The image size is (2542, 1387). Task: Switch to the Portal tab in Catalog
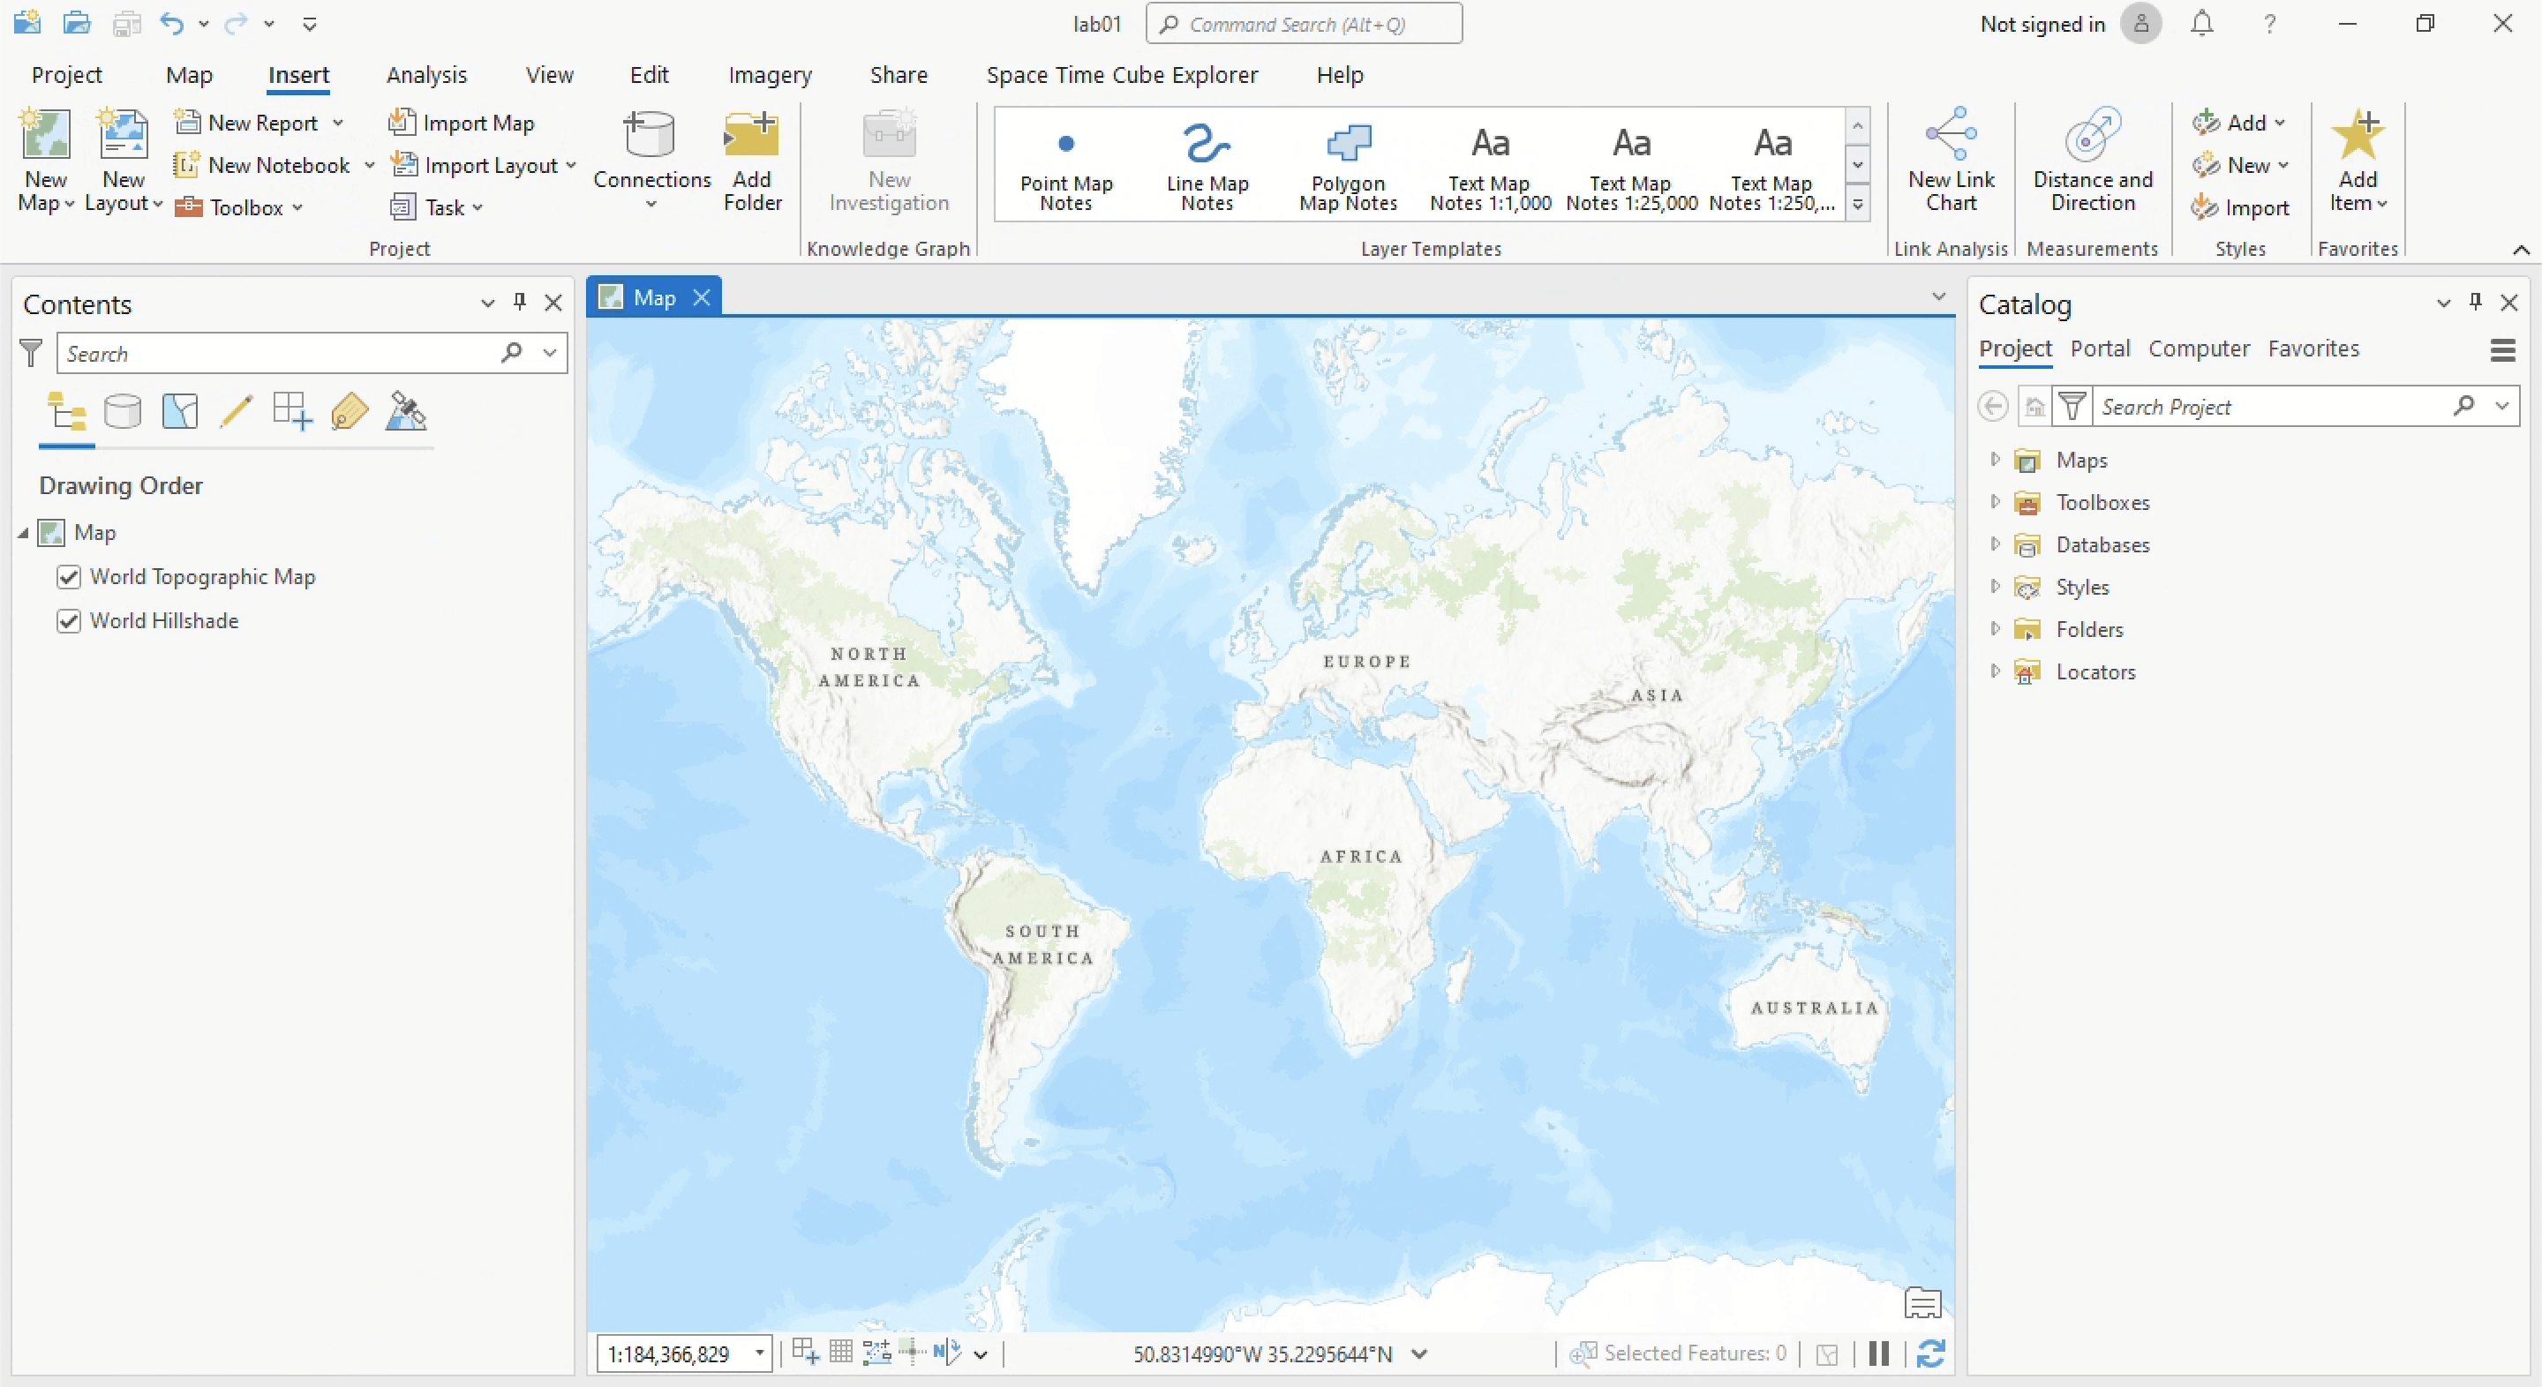(x=2099, y=349)
